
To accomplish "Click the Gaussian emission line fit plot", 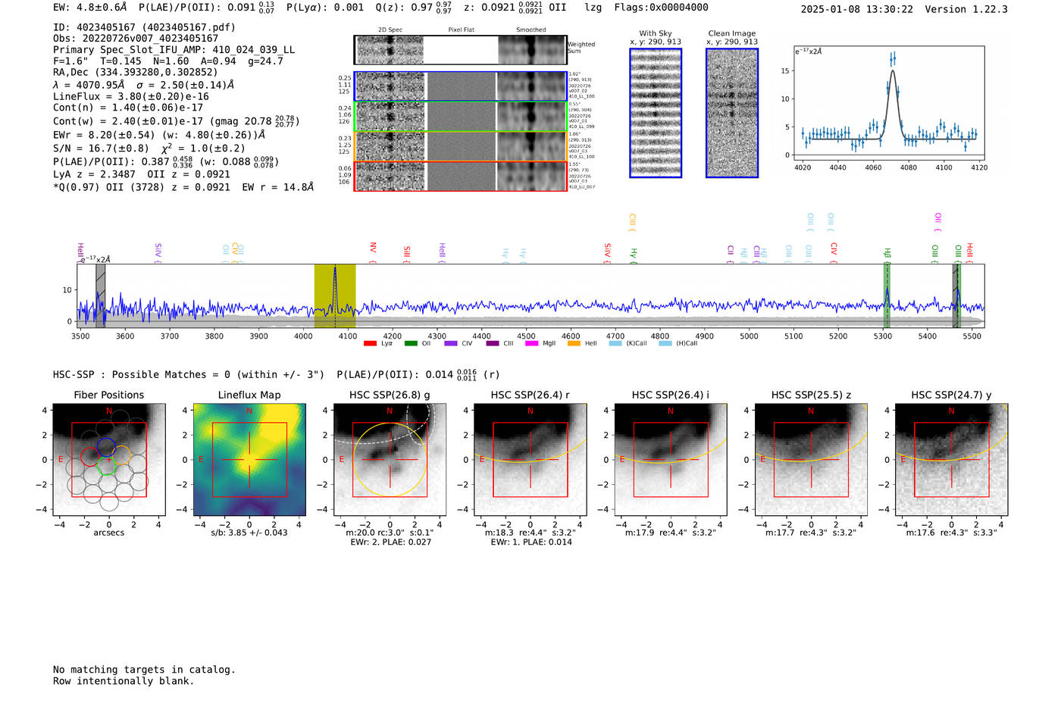I will (888, 103).
